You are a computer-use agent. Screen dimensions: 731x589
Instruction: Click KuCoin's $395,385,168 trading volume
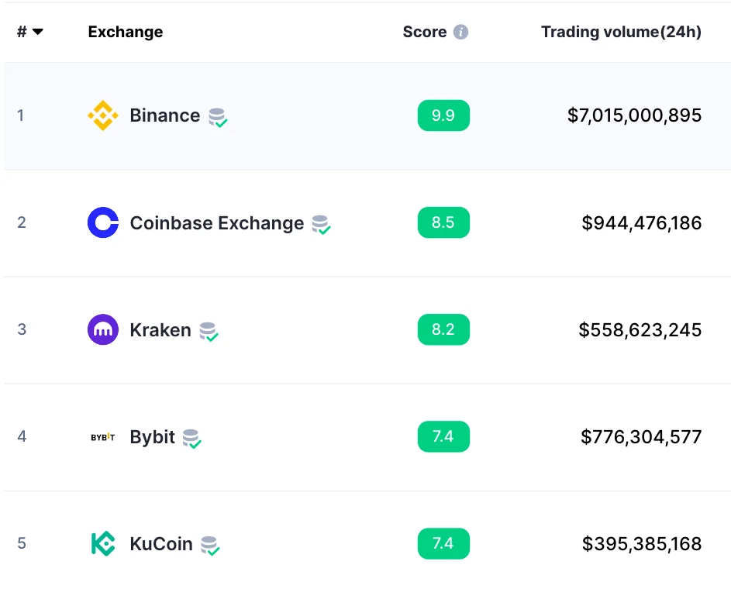point(642,544)
